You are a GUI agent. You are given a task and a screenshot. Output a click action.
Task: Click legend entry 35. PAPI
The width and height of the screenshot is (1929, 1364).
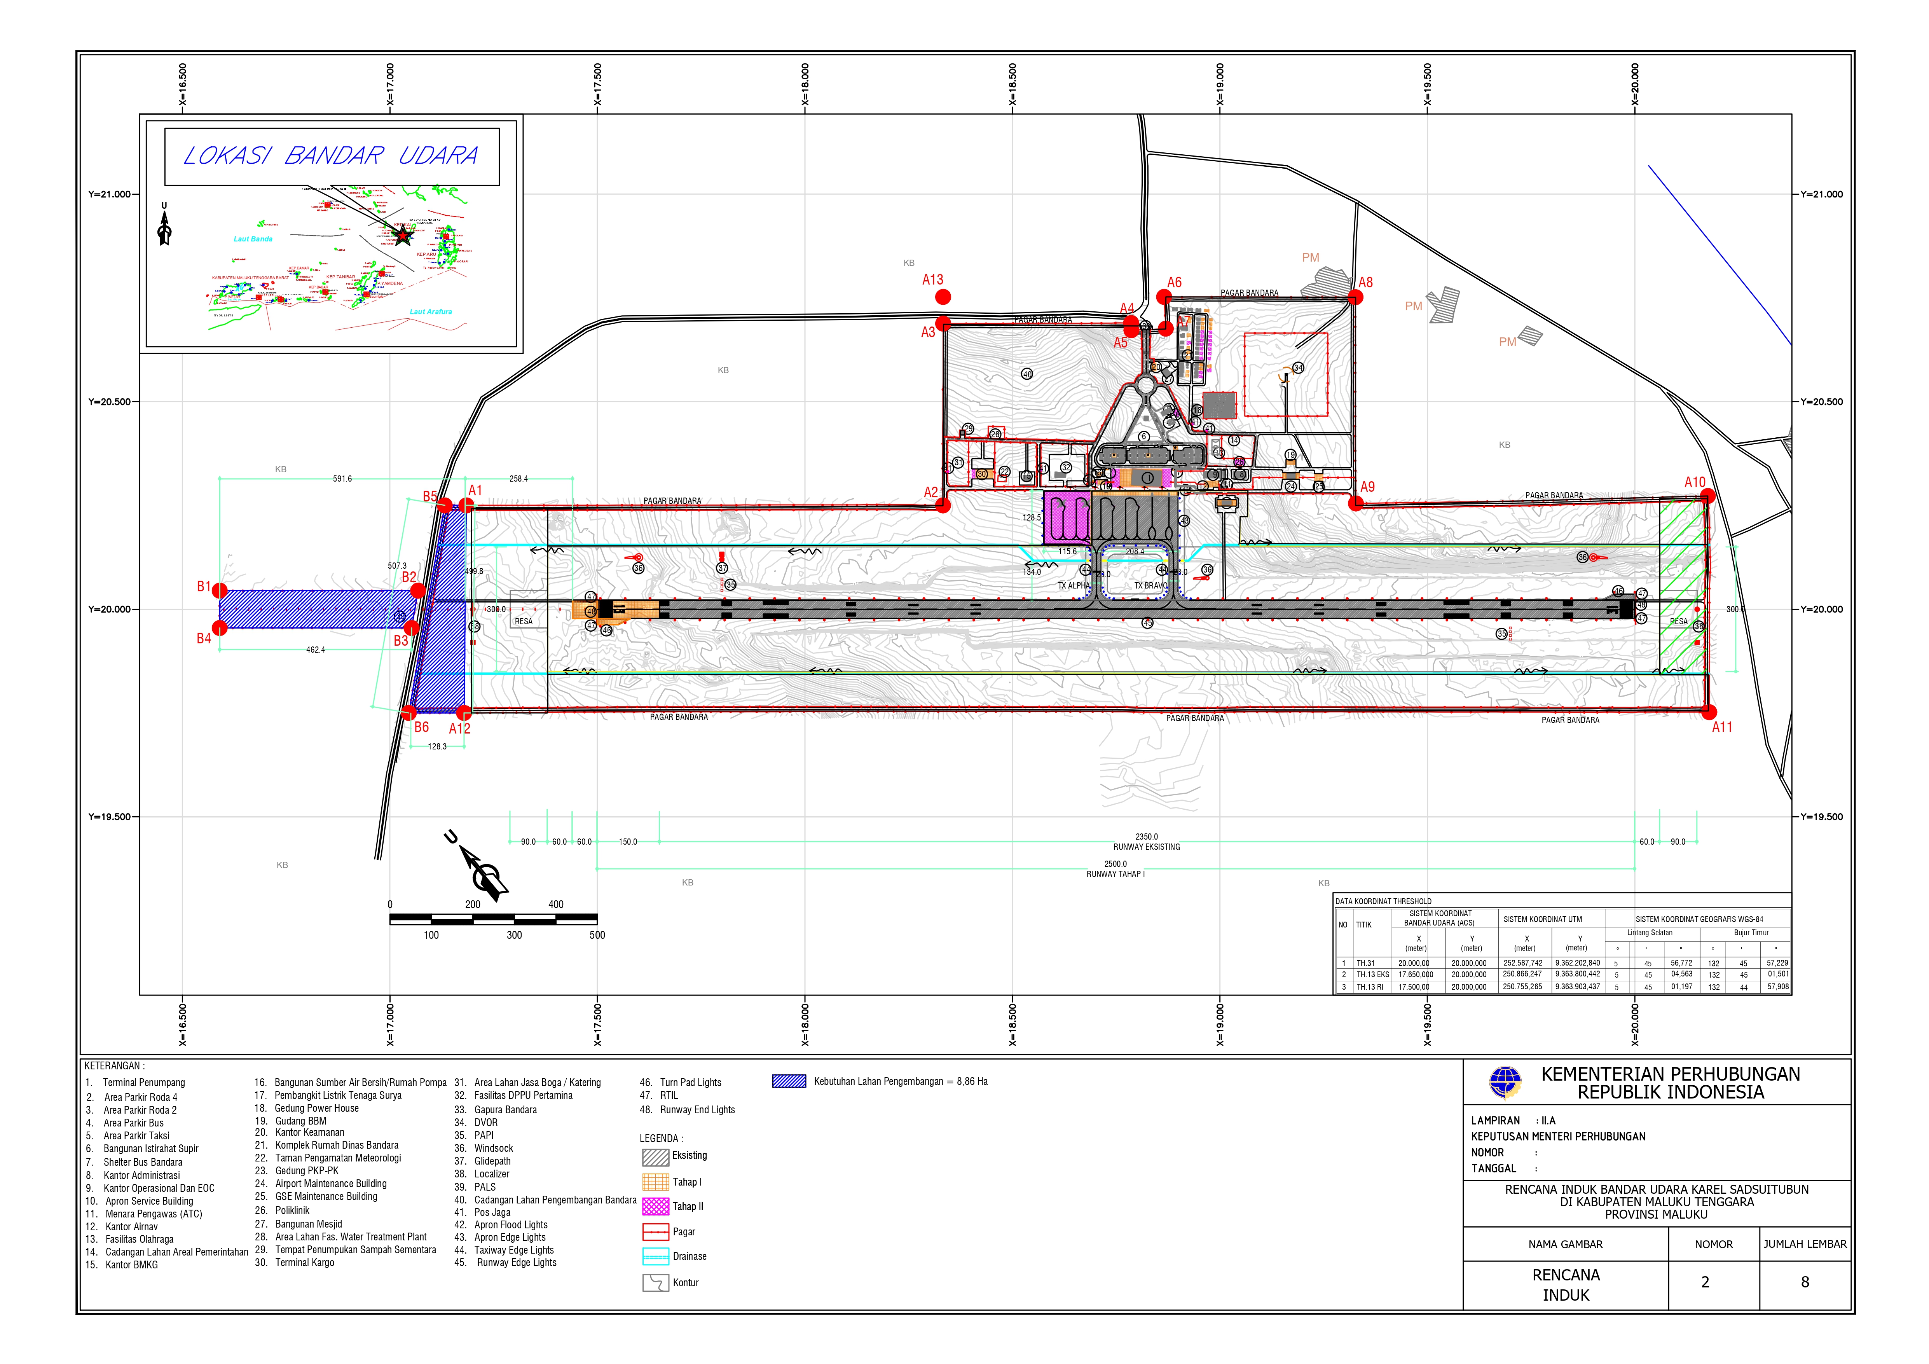click(474, 1135)
